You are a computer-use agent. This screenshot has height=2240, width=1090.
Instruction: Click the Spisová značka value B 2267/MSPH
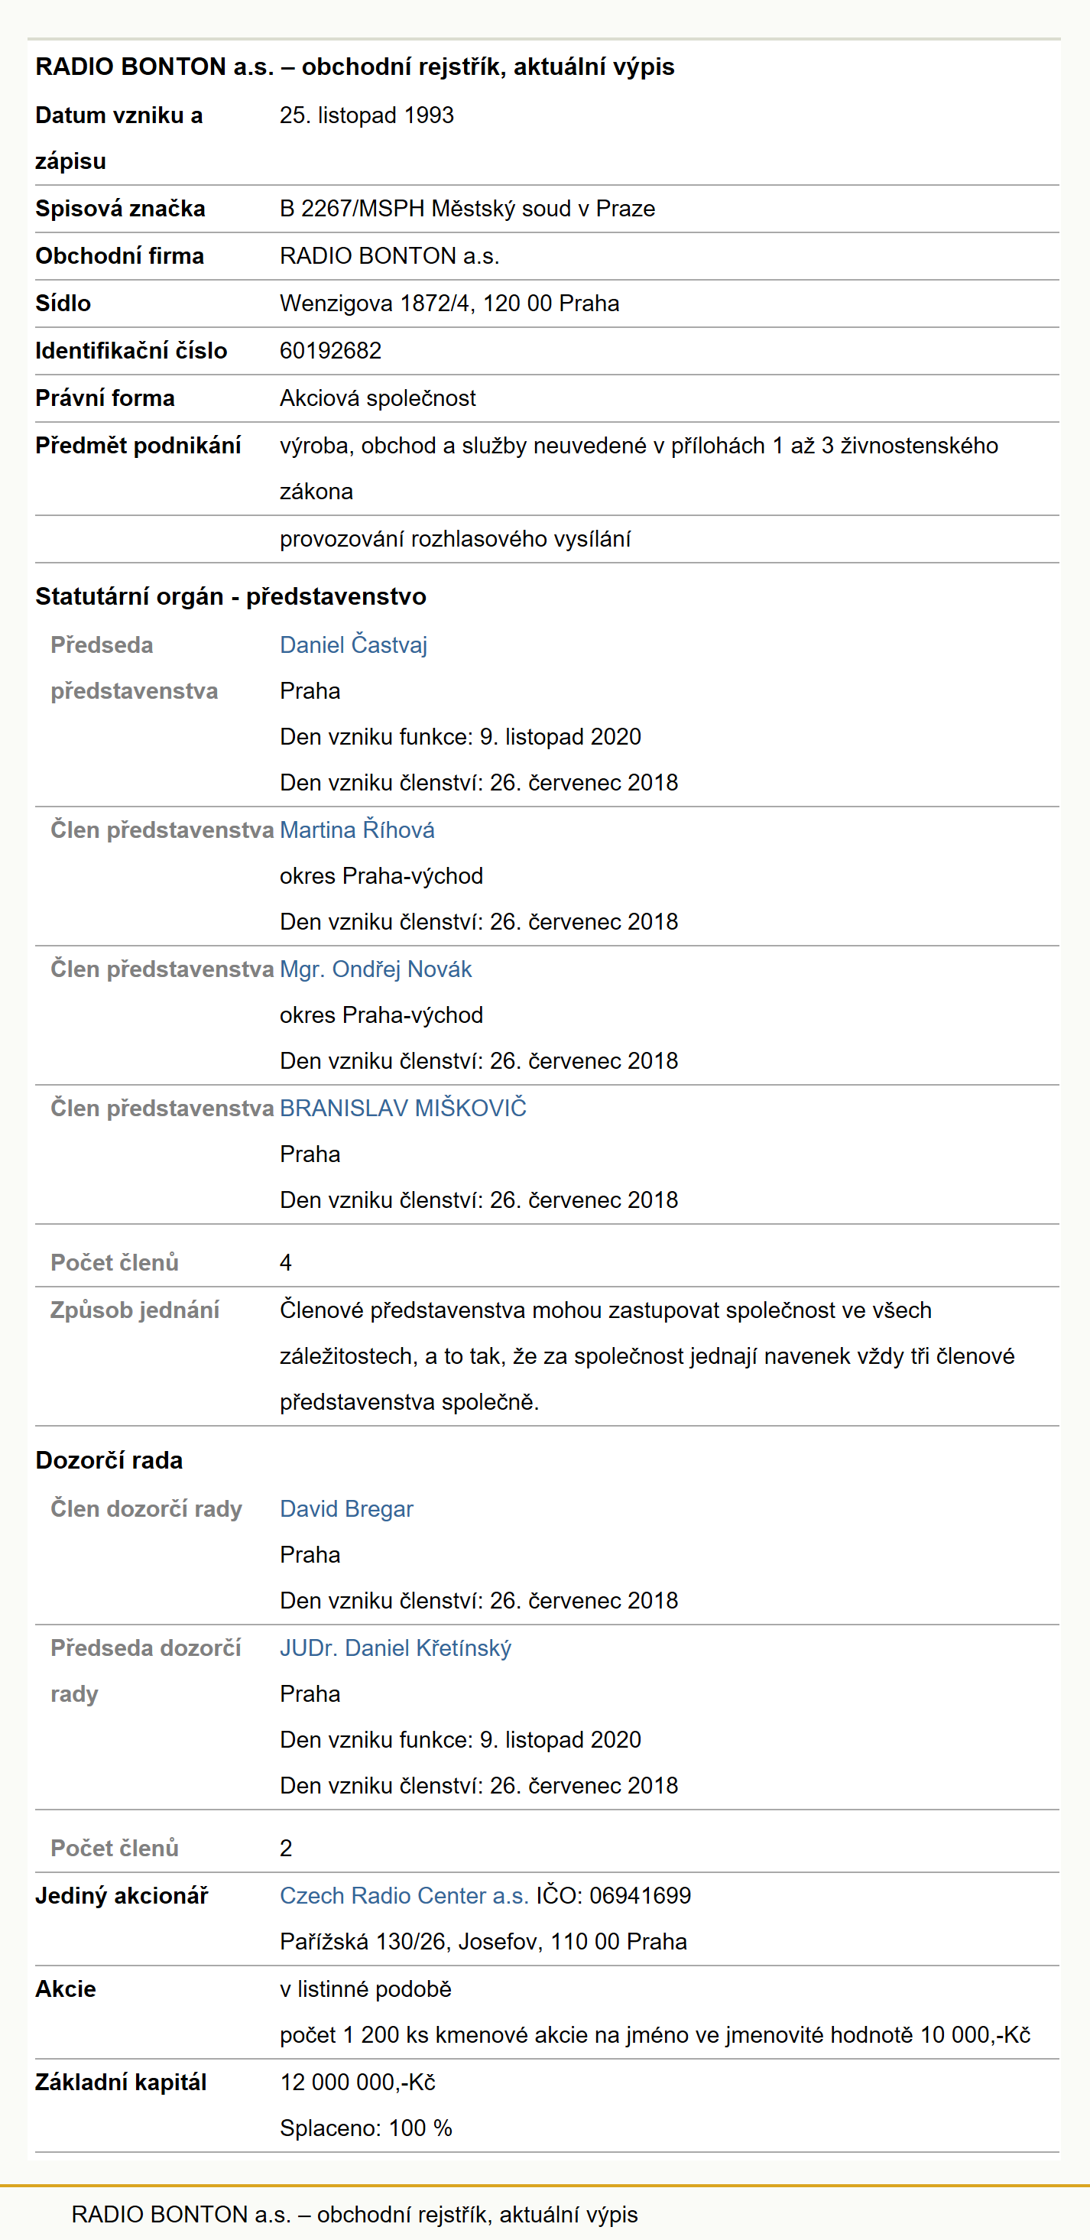pos(467,209)
